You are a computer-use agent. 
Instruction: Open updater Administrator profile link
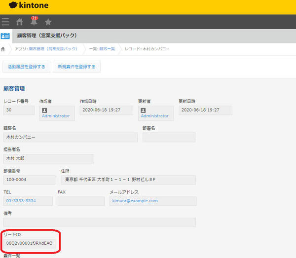(154, 116)
